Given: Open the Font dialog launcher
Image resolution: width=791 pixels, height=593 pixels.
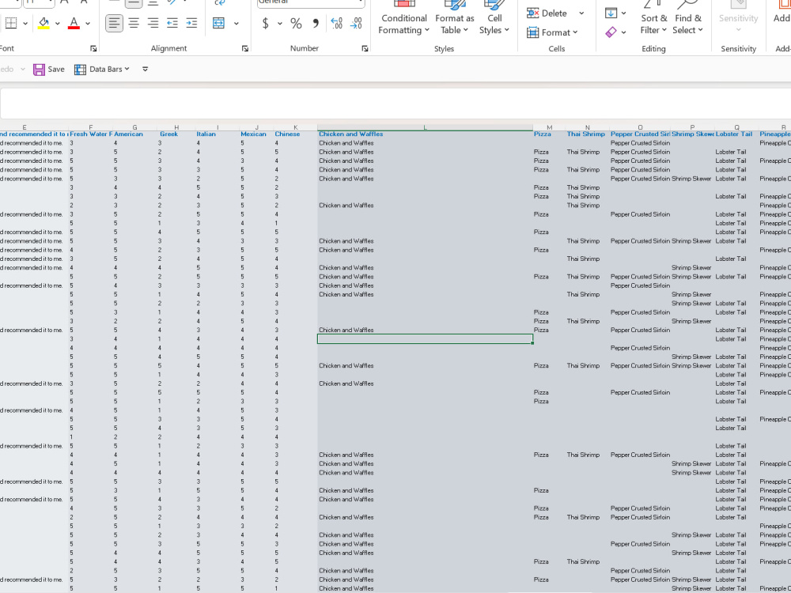Looking at the screenshot, I should tap(93, 48).
